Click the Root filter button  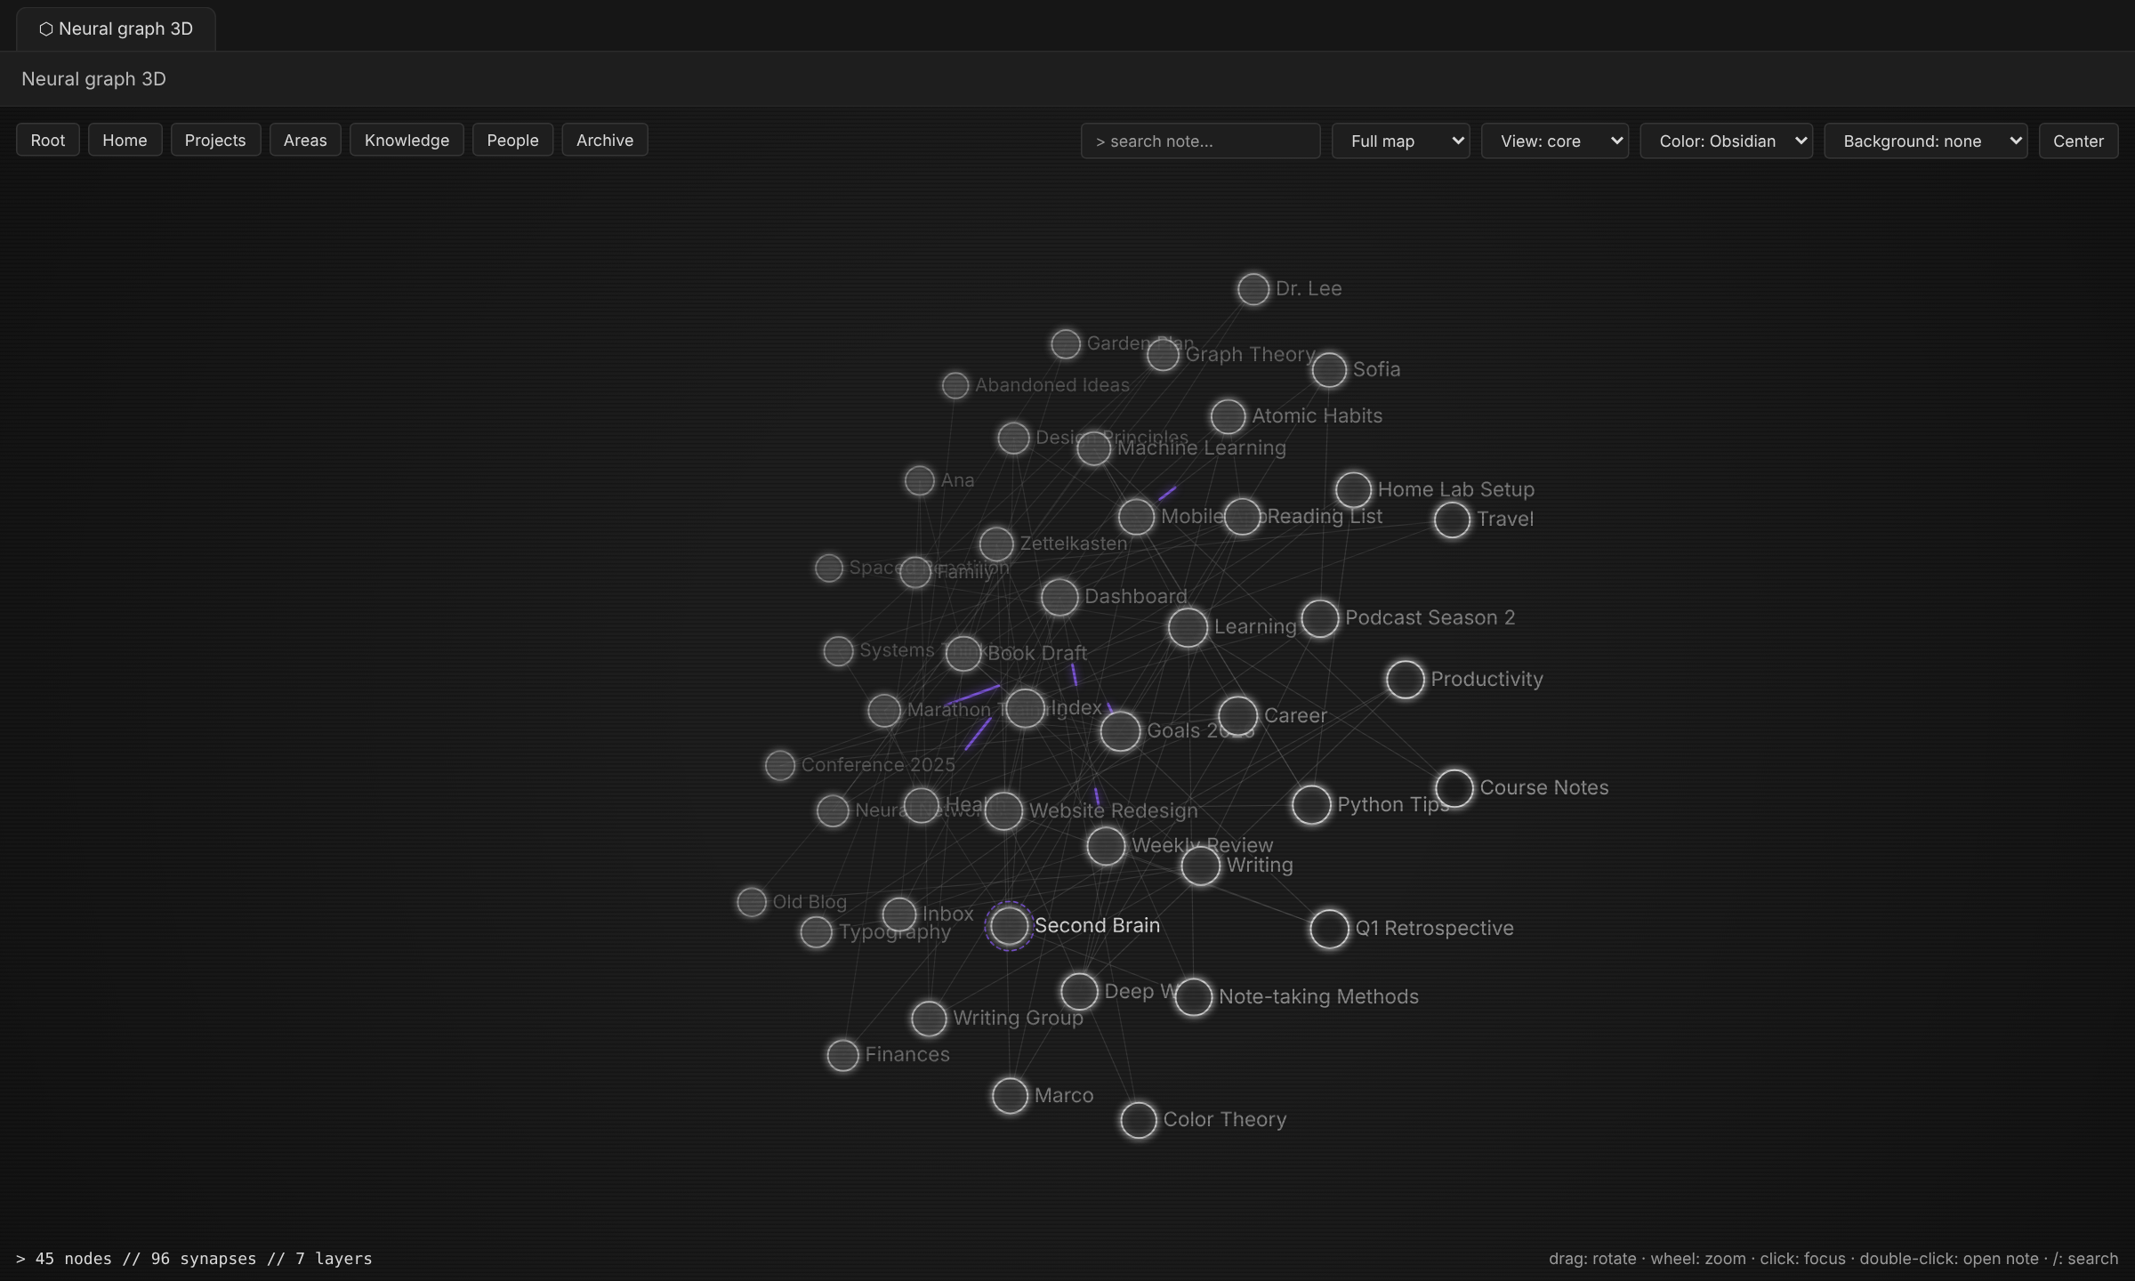point(48,140)
